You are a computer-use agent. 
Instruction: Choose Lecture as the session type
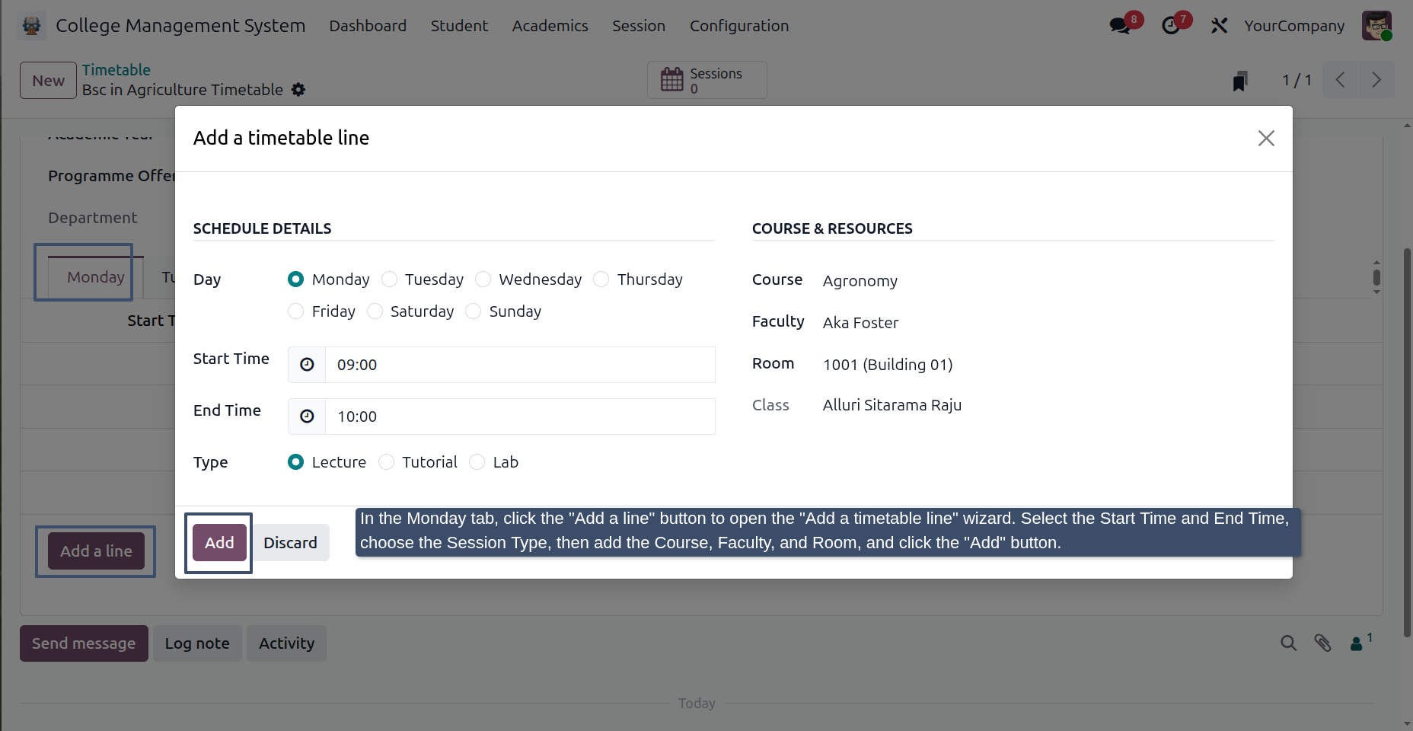pyautogui.click(x=296, y=462)
